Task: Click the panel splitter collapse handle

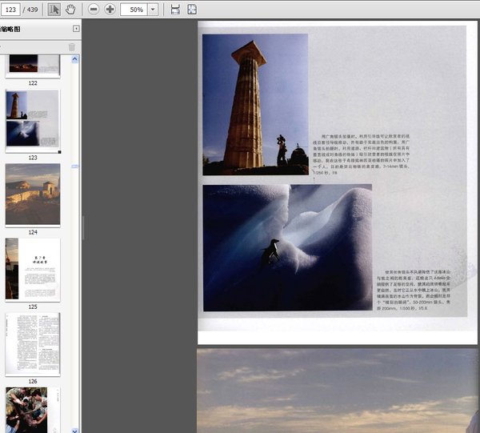Action: pyautogui.click(x=82, y=227)
